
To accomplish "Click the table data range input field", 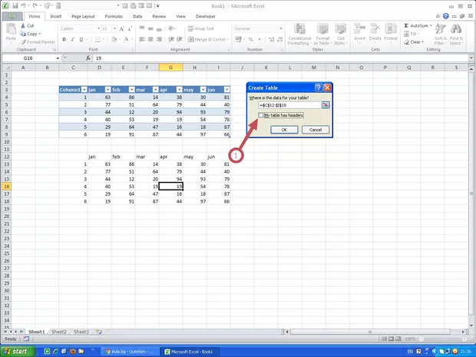I will (x=284, y=105).
